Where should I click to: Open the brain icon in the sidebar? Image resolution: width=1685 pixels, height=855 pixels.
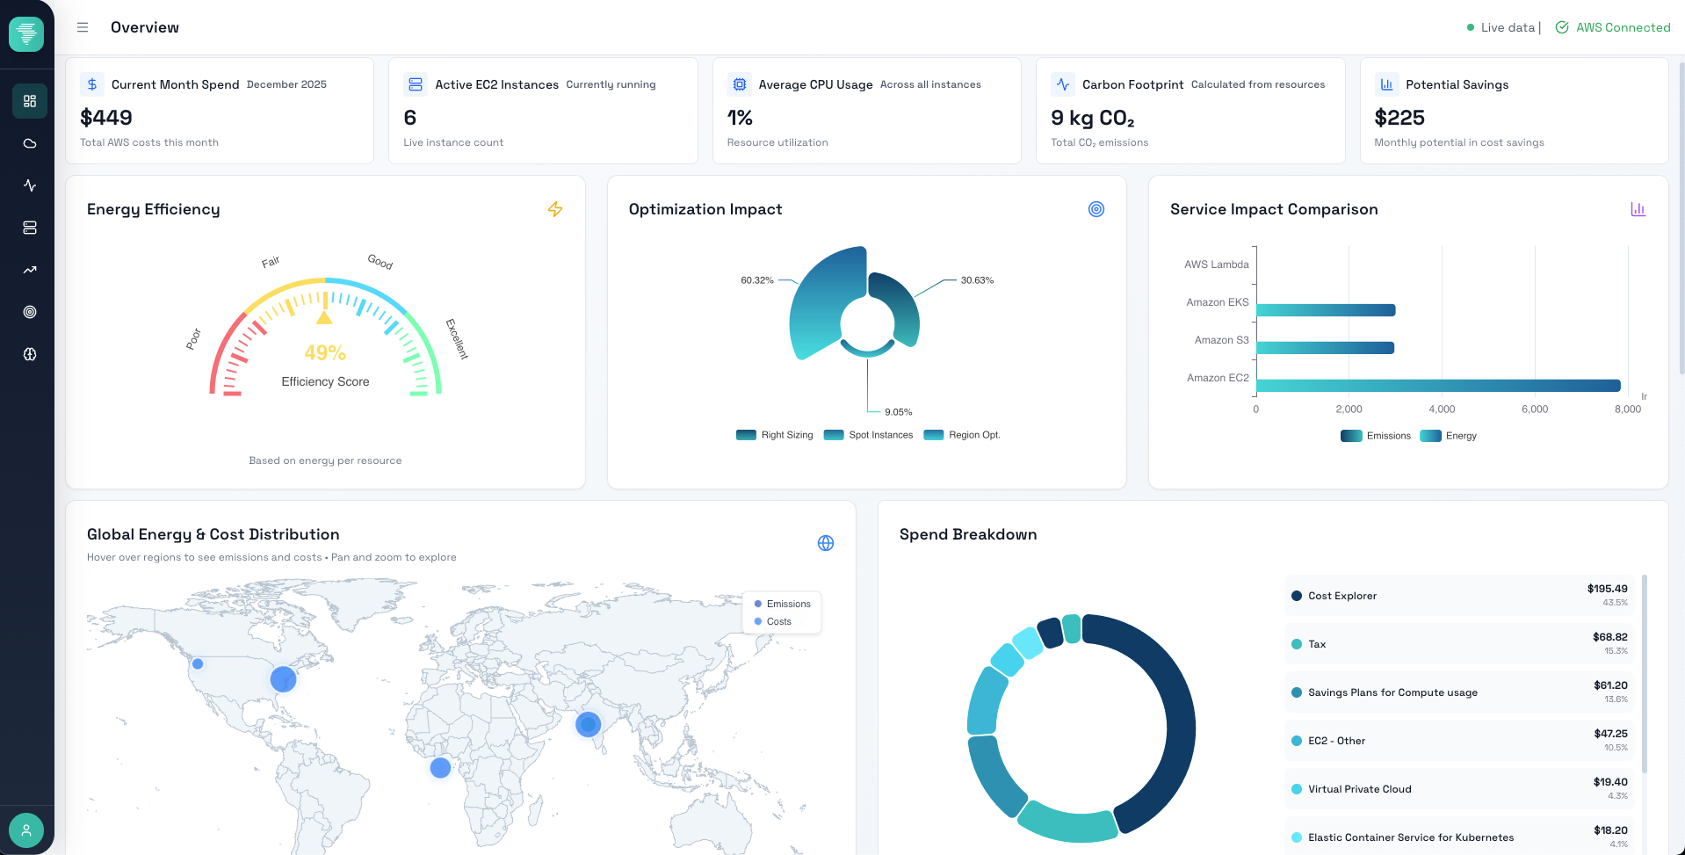[x=30, y=354]
